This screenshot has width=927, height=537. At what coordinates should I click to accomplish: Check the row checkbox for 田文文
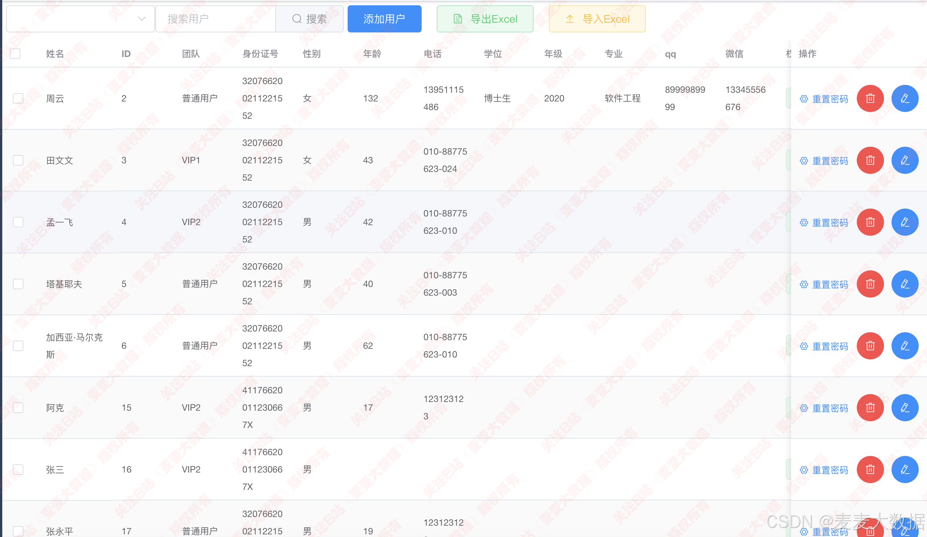click(x=18, y=160)
